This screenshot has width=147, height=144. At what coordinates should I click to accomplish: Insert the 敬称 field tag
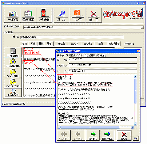click(33, 43)
